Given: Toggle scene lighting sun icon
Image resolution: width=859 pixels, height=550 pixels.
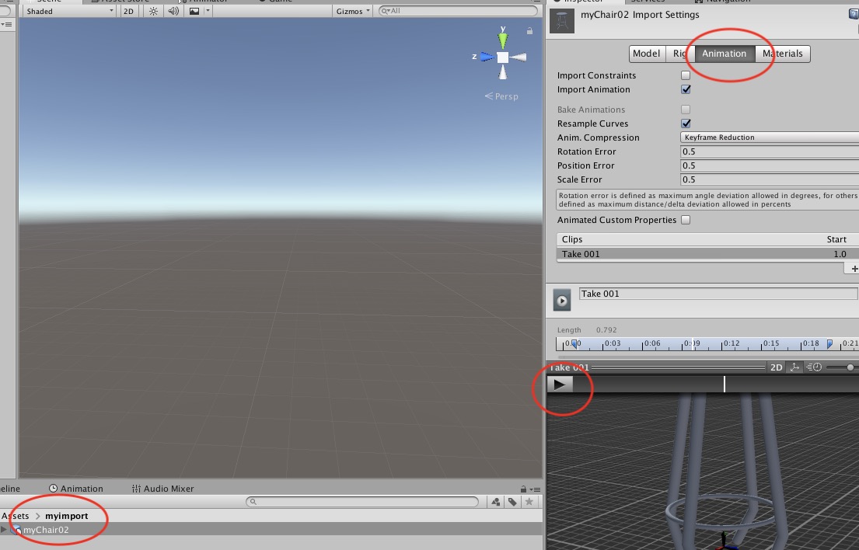Looking at the screenshot, I should click(153, 11).
